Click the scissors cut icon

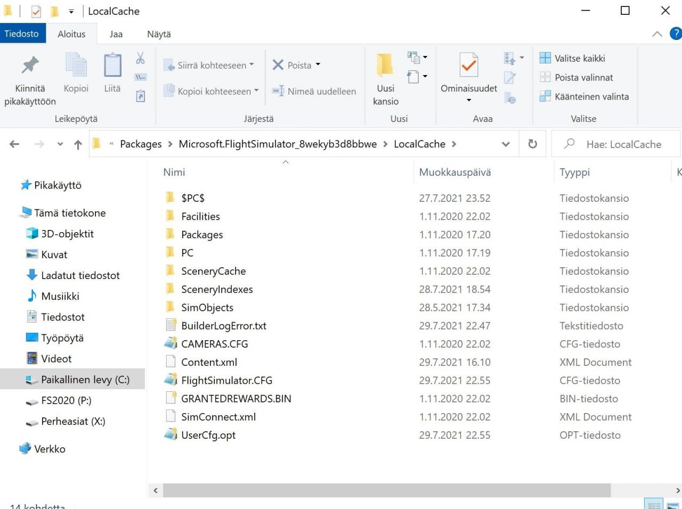[140, 58]
